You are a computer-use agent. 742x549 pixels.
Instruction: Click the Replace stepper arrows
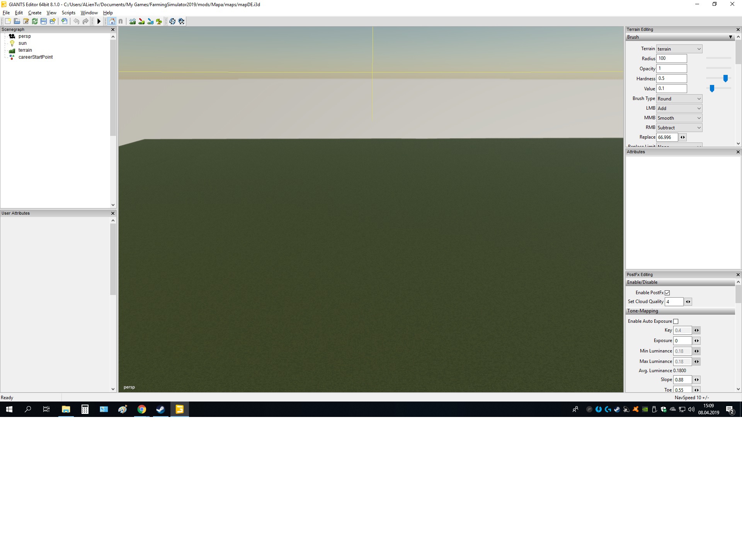tap(683, 137)
